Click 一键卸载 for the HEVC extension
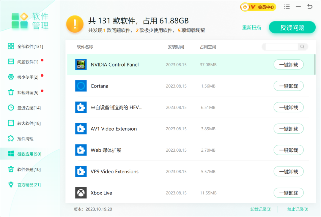This screenshot has height=217, width=321. (x=289, y=107)
